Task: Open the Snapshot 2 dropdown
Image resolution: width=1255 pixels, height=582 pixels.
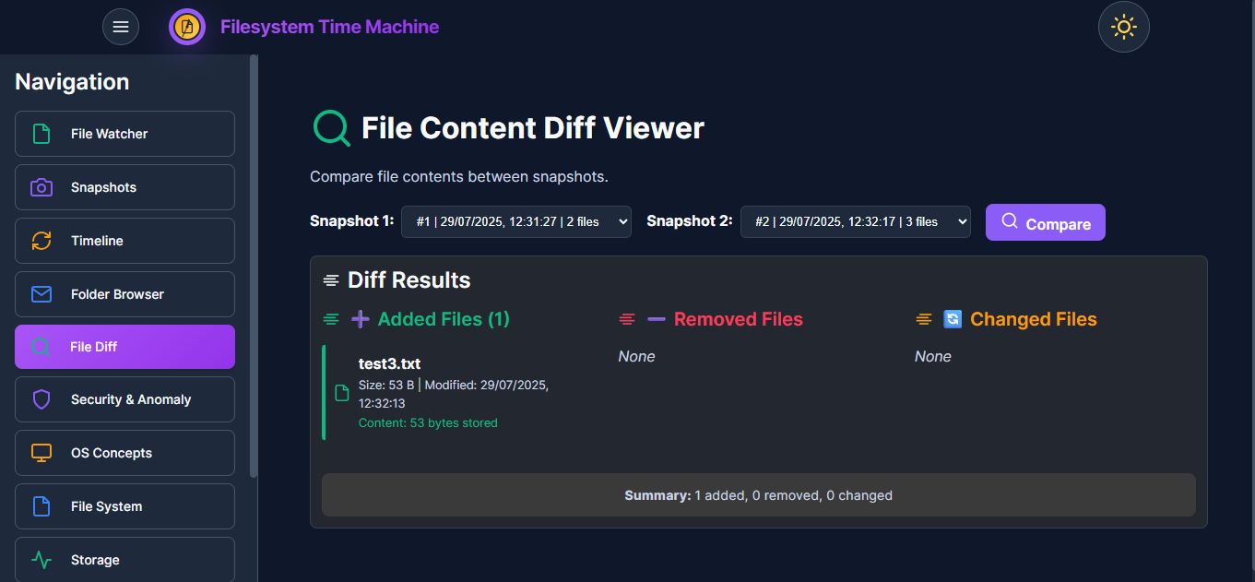Action: click(x=855, y=221)
